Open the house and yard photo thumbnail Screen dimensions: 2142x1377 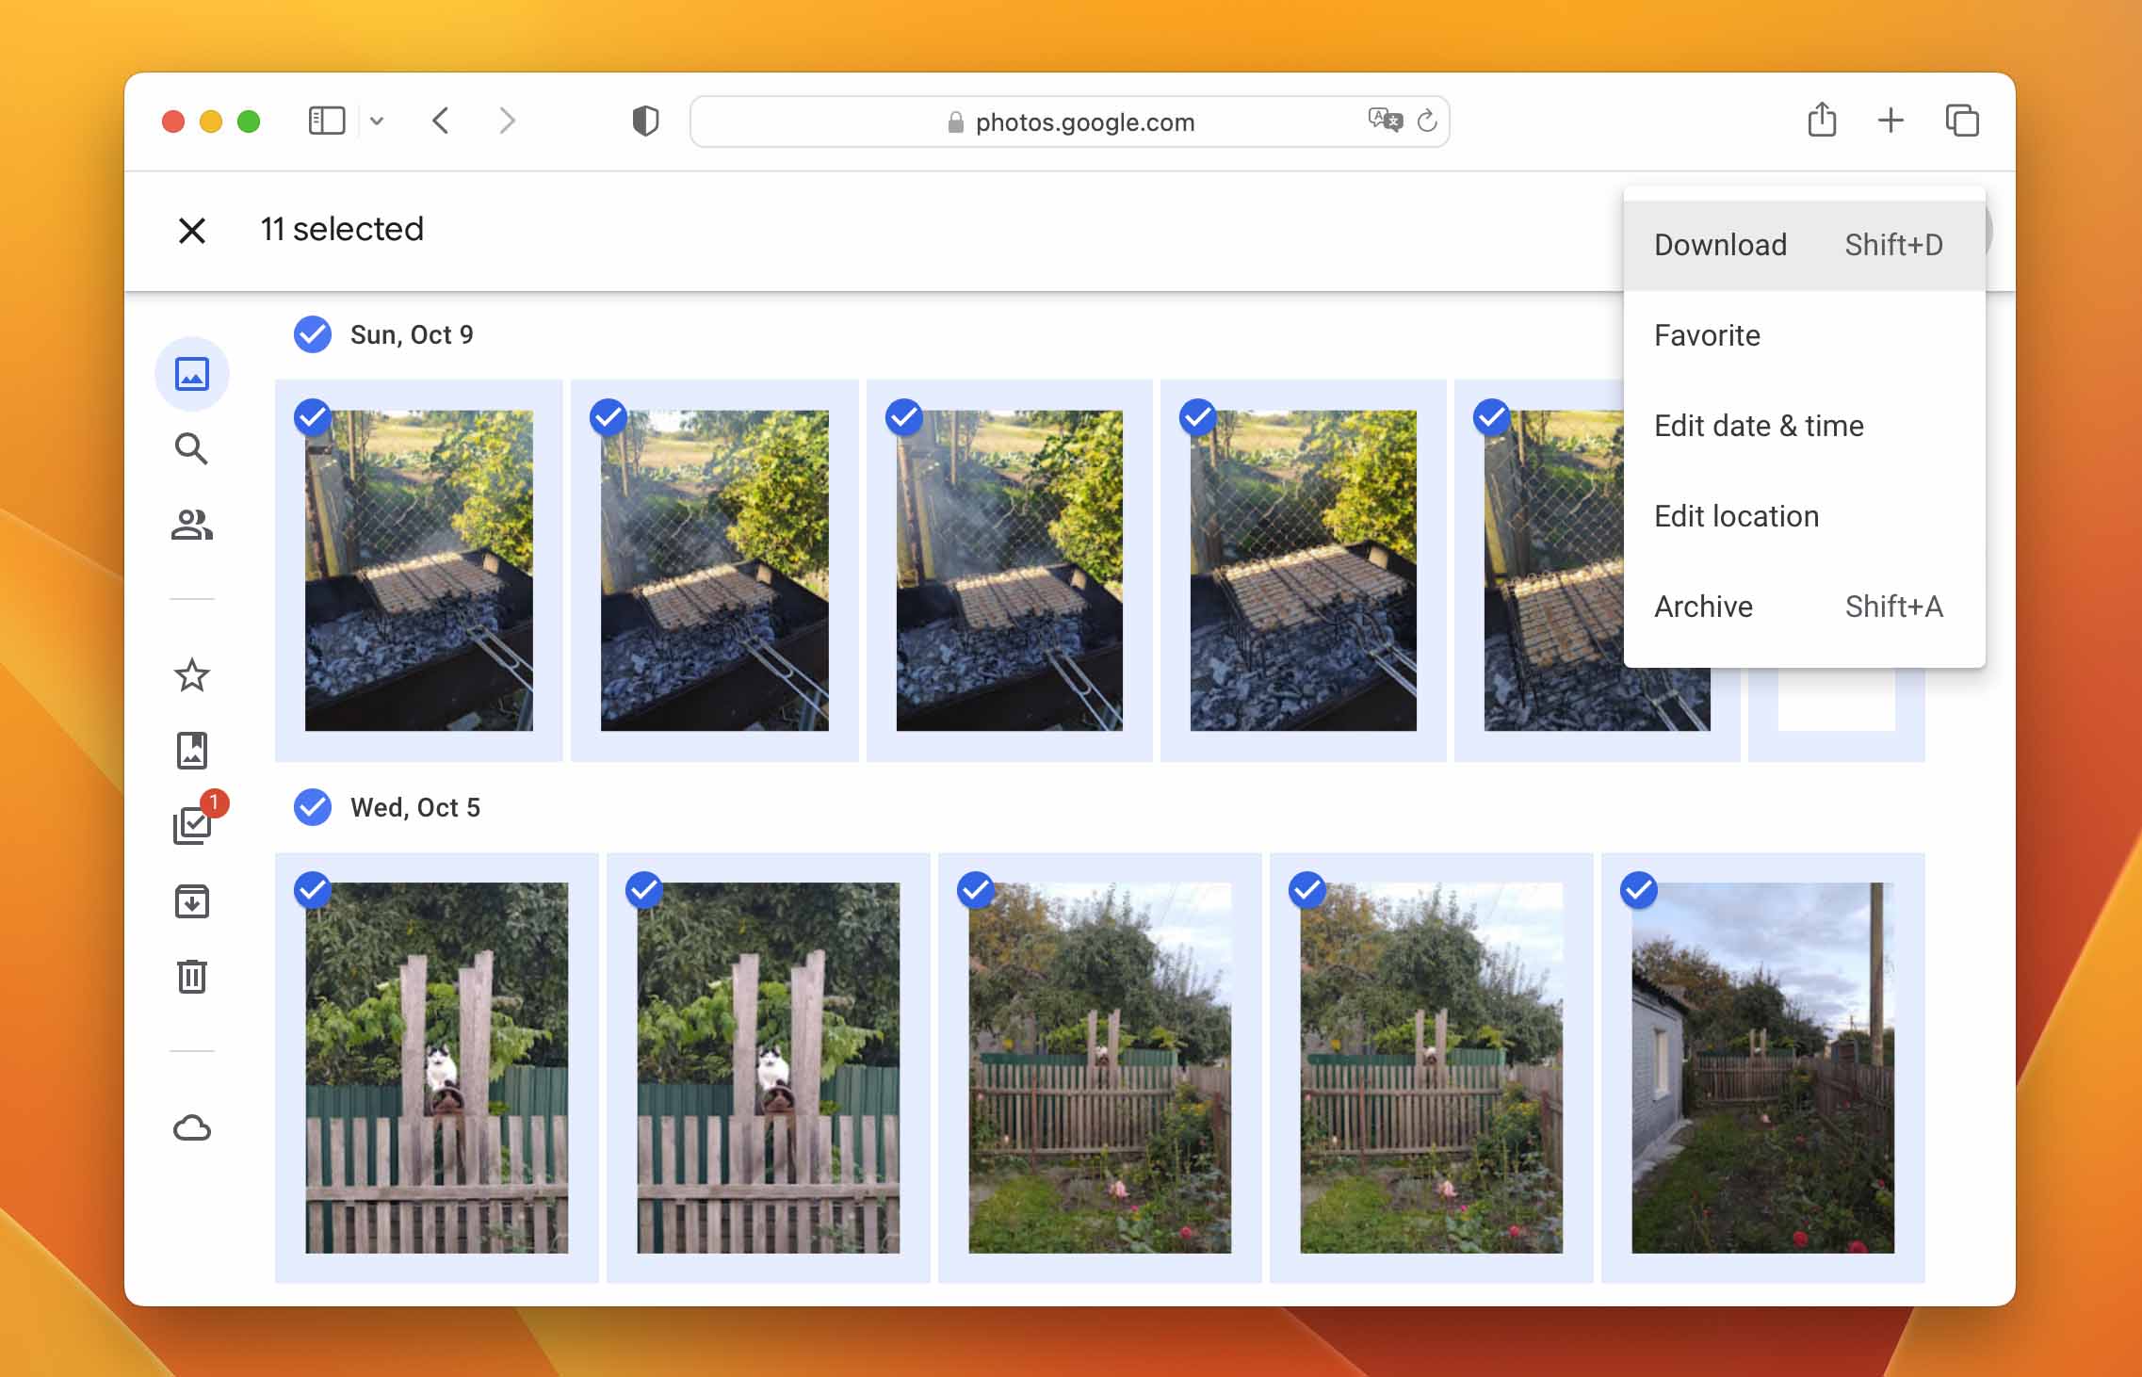tap(1763, 1067)
